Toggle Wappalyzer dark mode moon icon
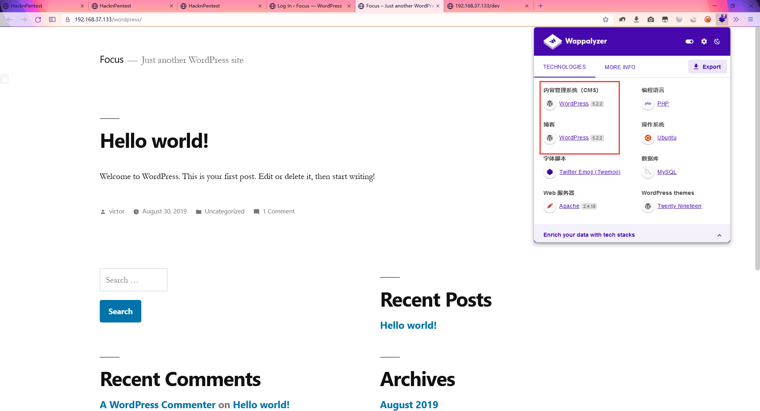The width and height of the screenshot is (760, 411). pyautogui.click(x=717, y=41)
